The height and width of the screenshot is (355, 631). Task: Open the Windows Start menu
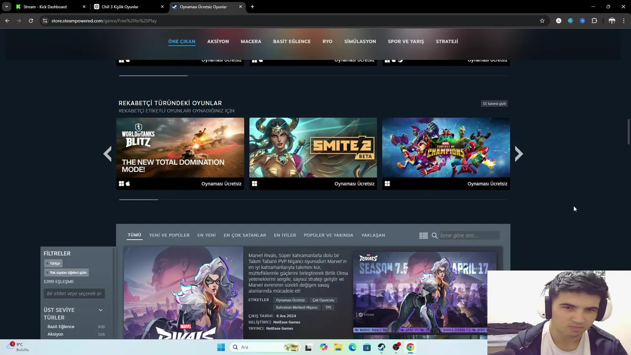point(221,347)
